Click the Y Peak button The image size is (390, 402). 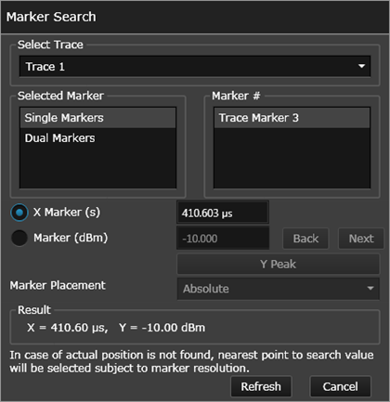tap(279, 264)
